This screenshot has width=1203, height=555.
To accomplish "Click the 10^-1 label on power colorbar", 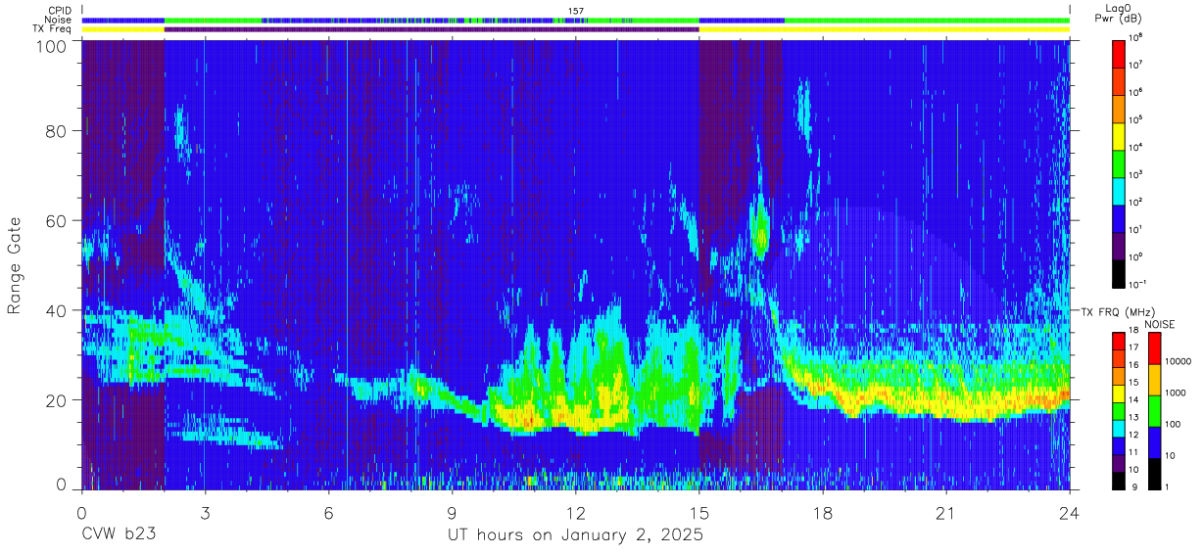I will pos(1138,283).
